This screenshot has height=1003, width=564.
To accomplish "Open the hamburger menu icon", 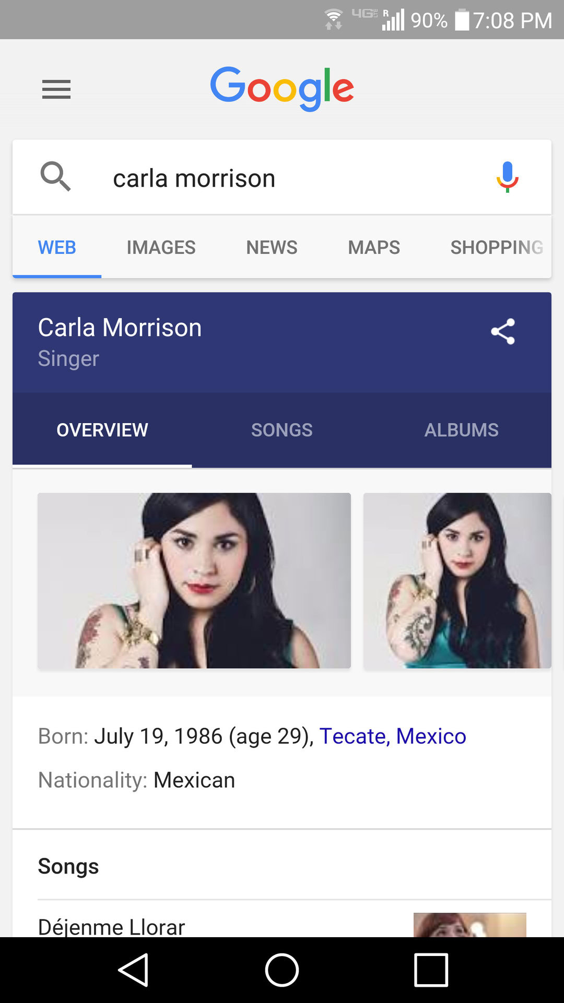I will [x=56, y=89].
